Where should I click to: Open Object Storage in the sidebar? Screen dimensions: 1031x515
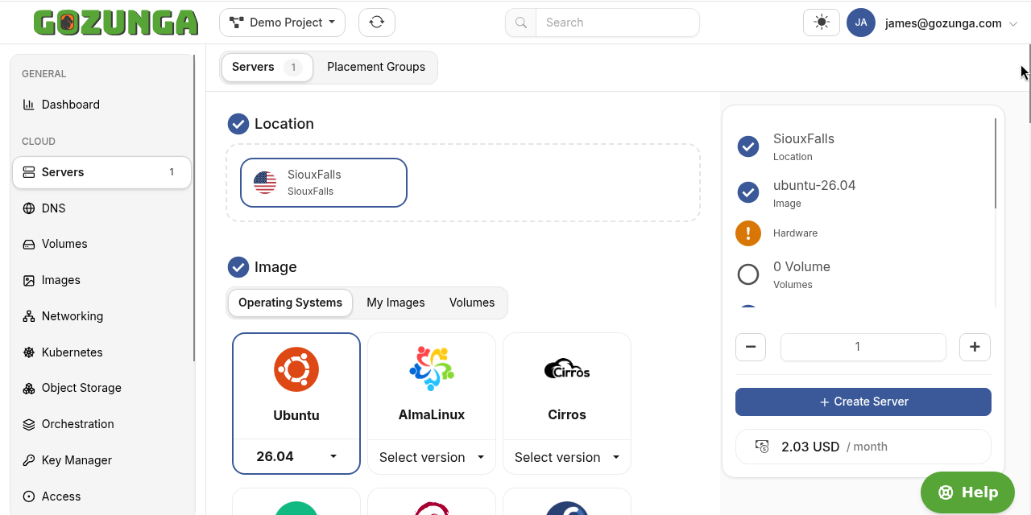point(101,388)
